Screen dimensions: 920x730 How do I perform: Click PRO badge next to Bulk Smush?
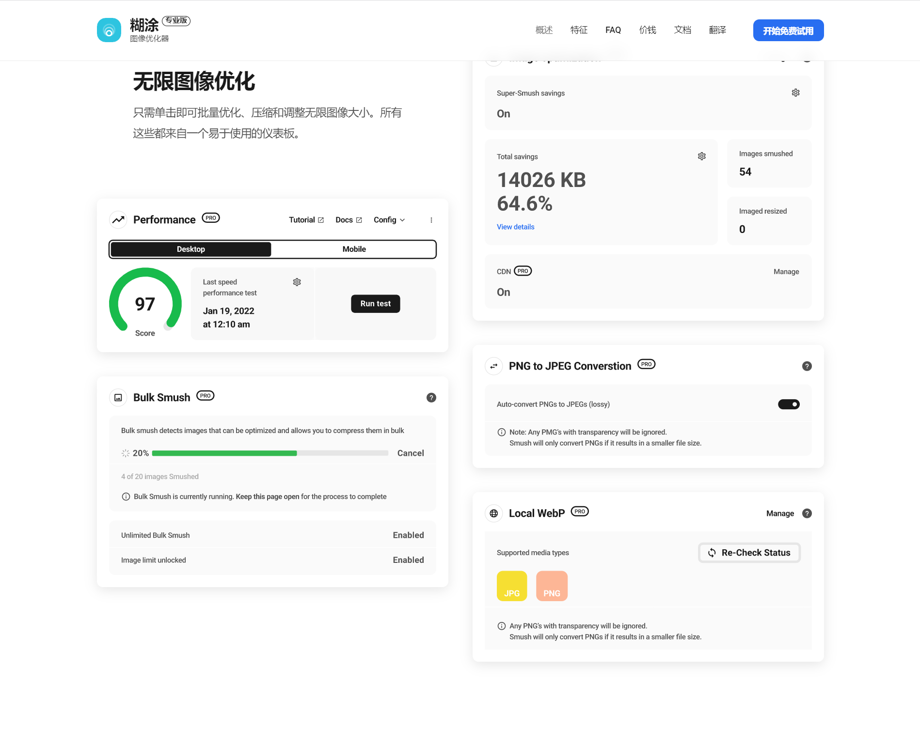[x=206, y=396]
